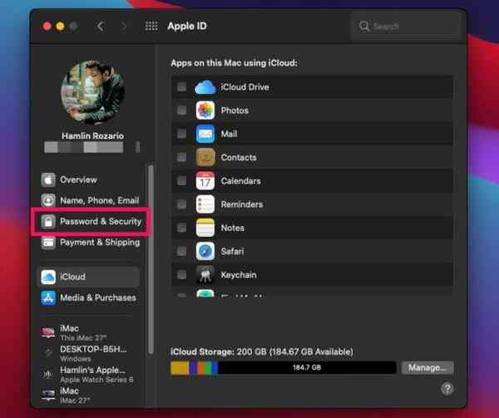Click the Hamlin Rozario name text
Image resolution: width=499 pixels, height=418 pixels.
click(92, 136)
